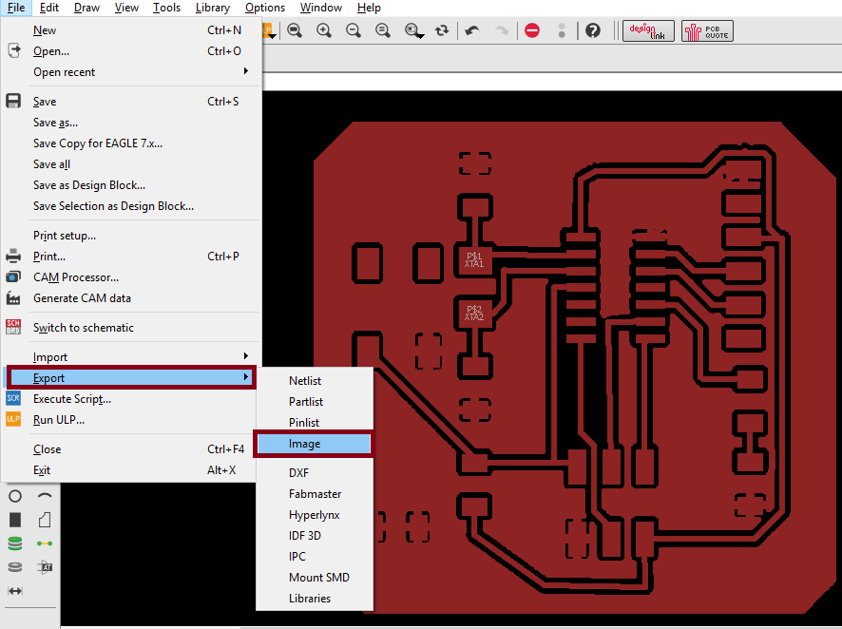This screenshot has height=629, width=842.
Task: Open the View menu
Action: pos(126,8)
